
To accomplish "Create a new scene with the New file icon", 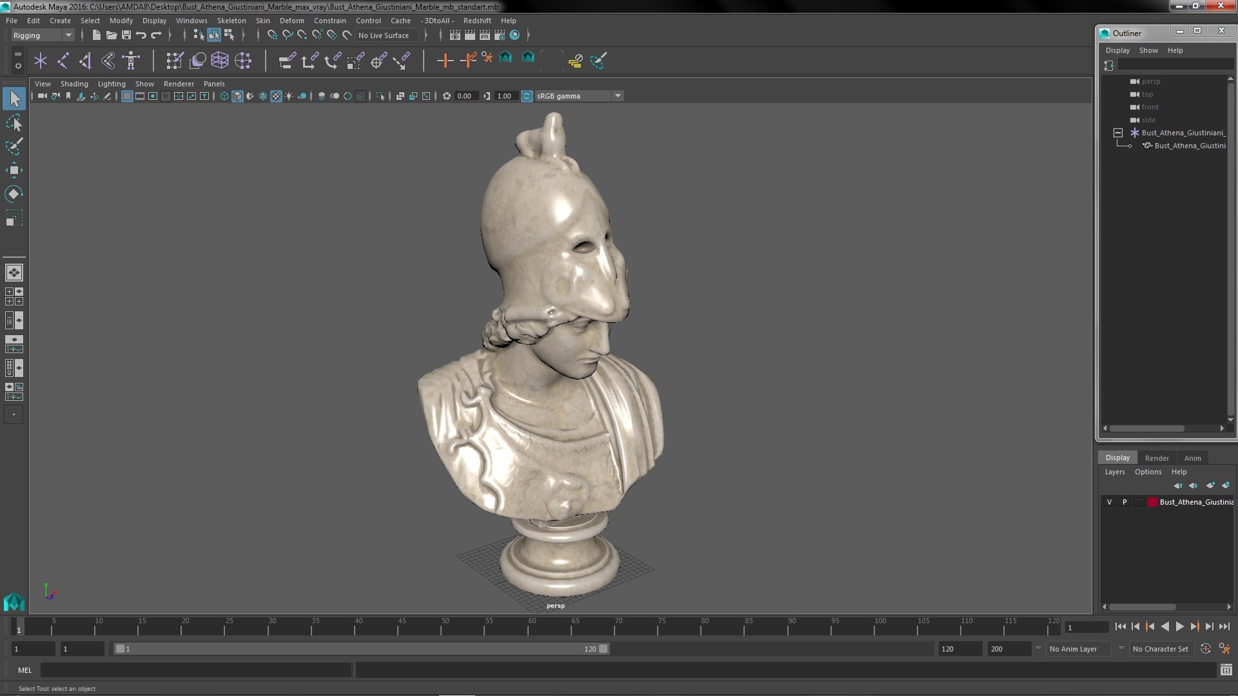I will point(96,35).
